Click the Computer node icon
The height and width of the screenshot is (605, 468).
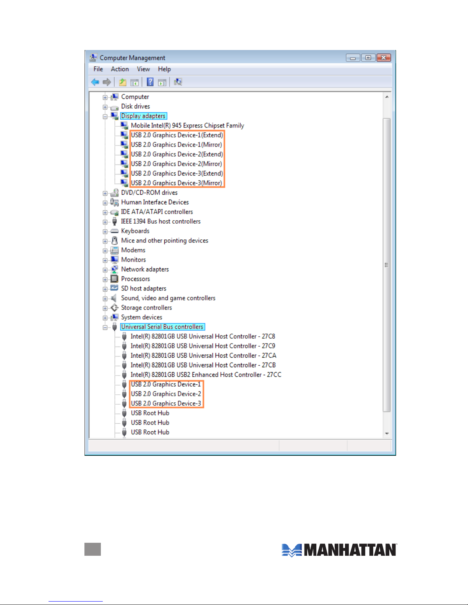pos(114,97)
